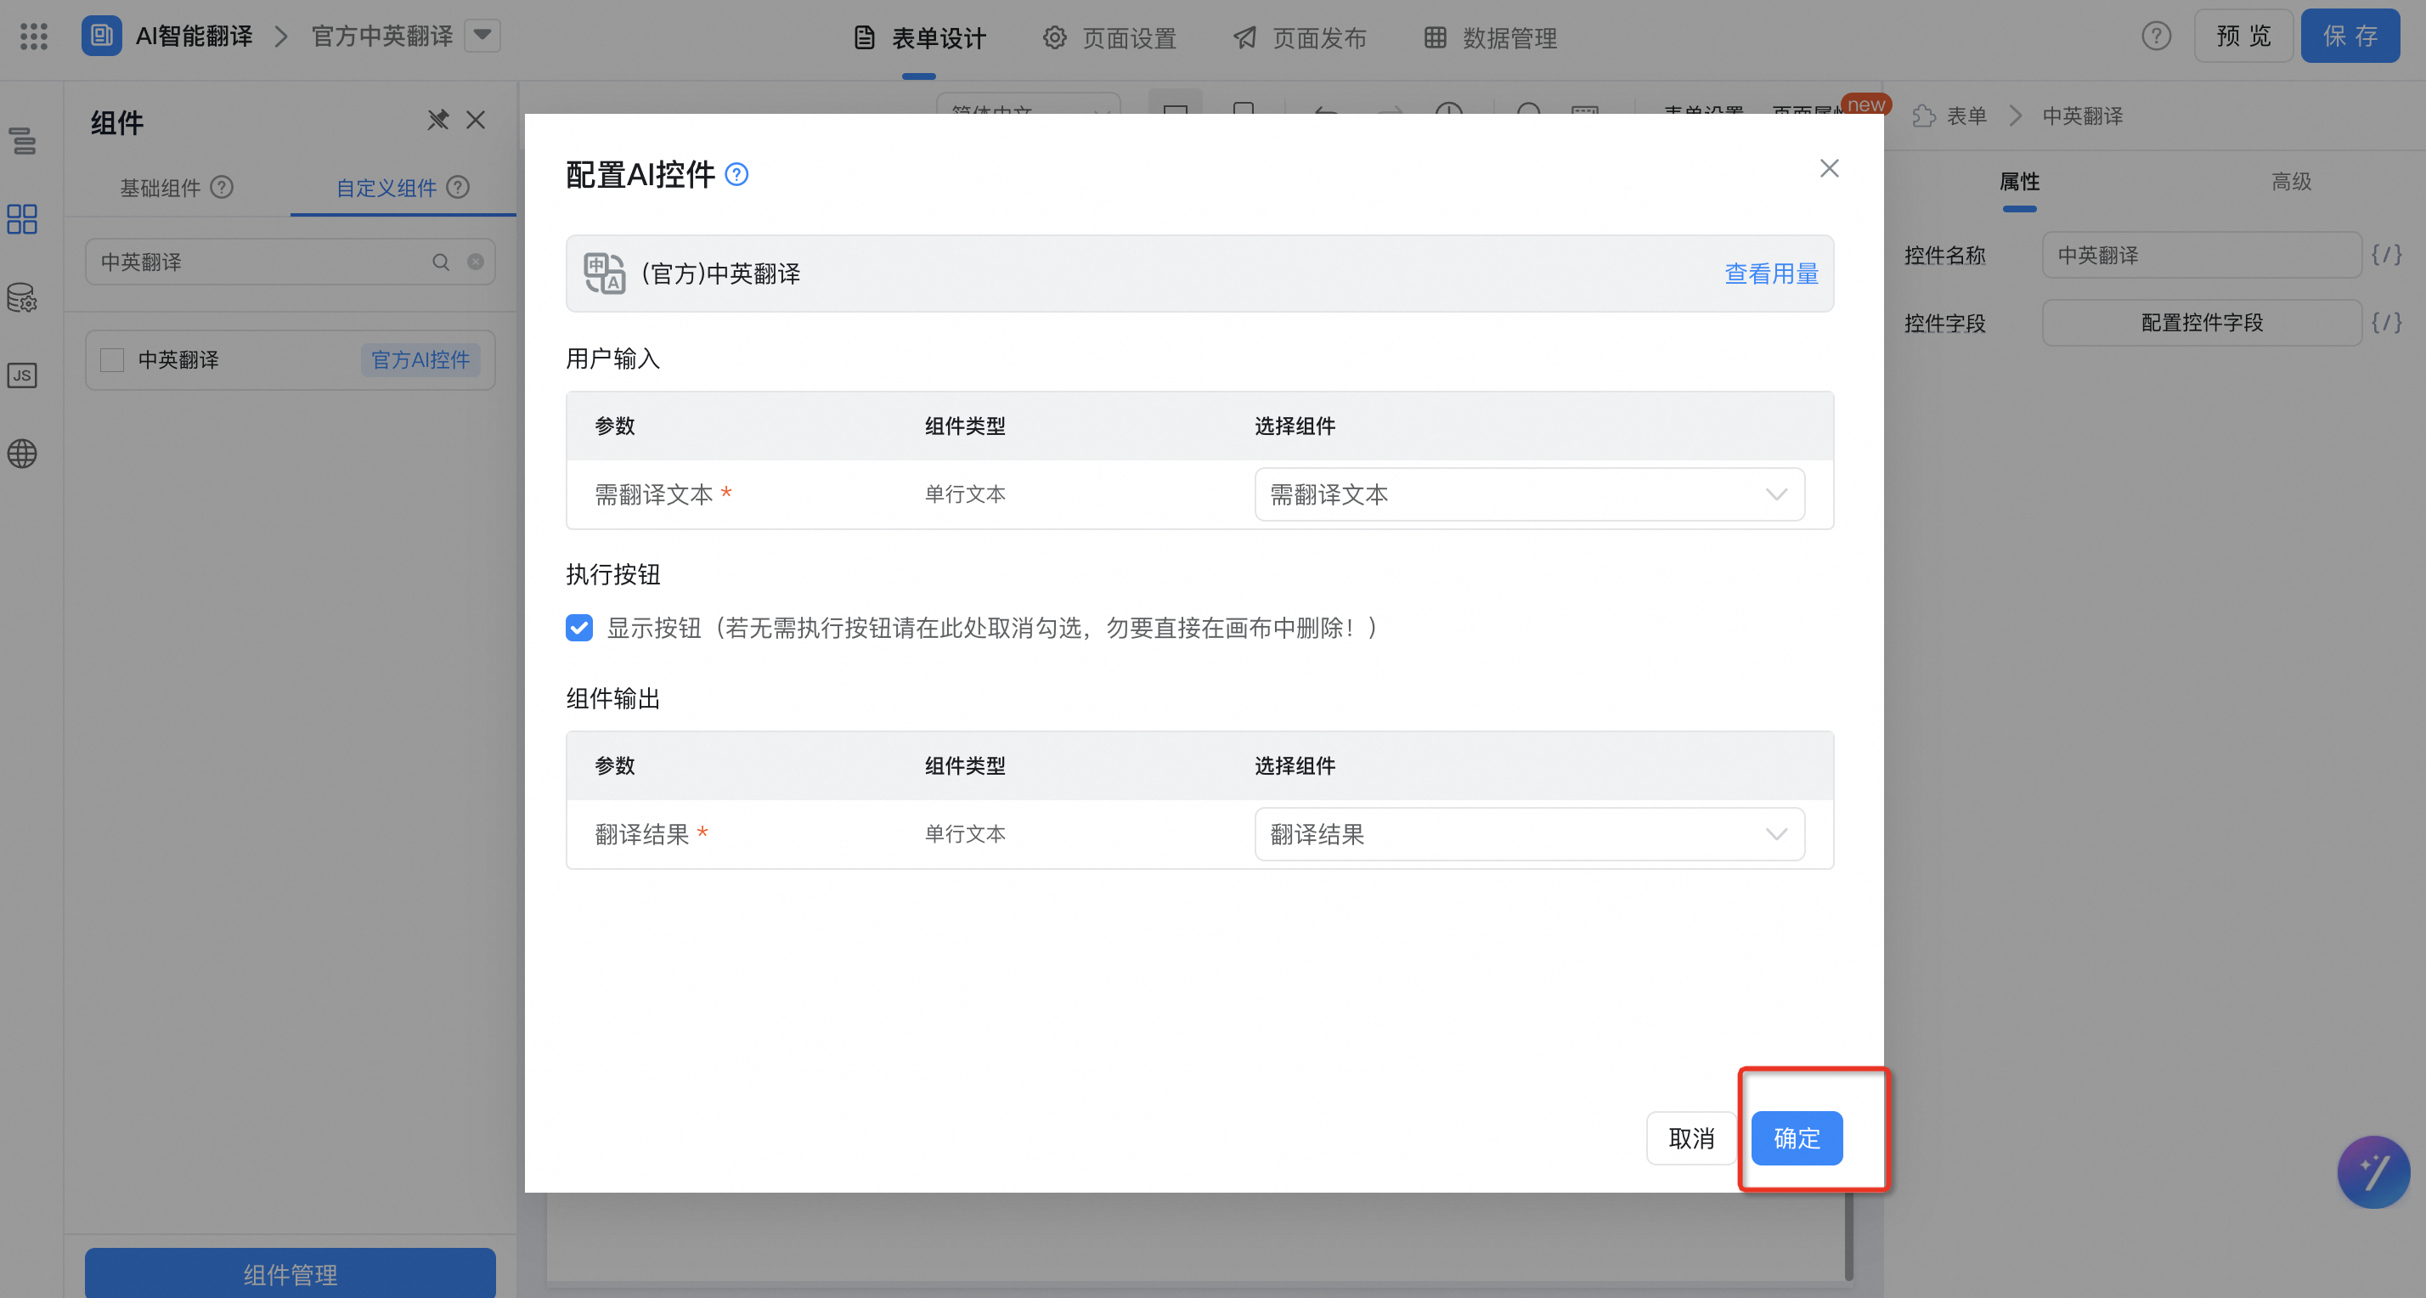Check the 中英翻译 component checkbox
2426x1298 pixels.
point(112,360)
